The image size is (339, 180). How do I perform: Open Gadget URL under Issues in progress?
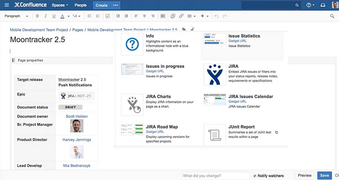(155, 71)
